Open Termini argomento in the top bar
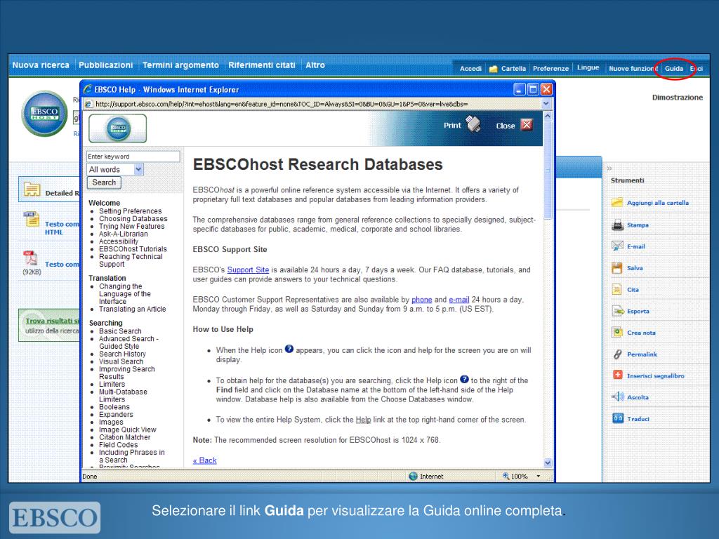 pyautogui.click(x=180, y=65)
